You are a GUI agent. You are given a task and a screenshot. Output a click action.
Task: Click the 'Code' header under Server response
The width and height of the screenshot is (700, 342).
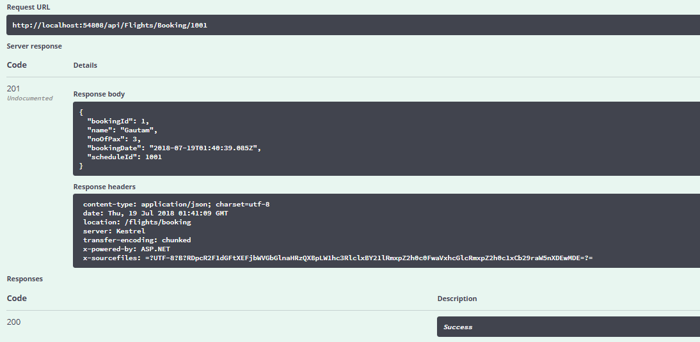[x=17, y=65]
